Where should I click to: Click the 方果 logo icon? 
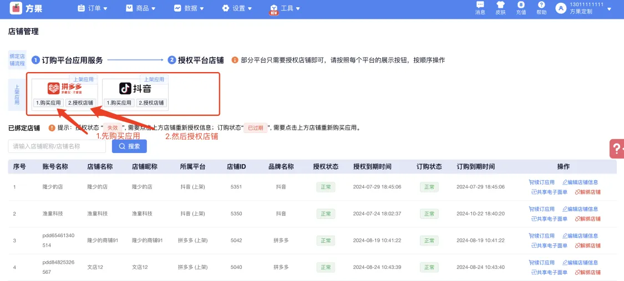pyautogui.click(x=16, y=8)
